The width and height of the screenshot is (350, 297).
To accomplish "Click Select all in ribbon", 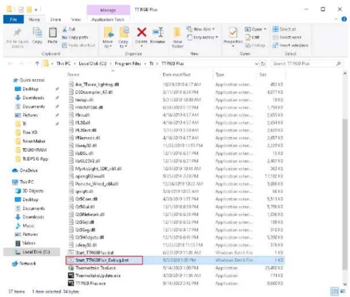I will pyautogui.click(x=284, y=29).
